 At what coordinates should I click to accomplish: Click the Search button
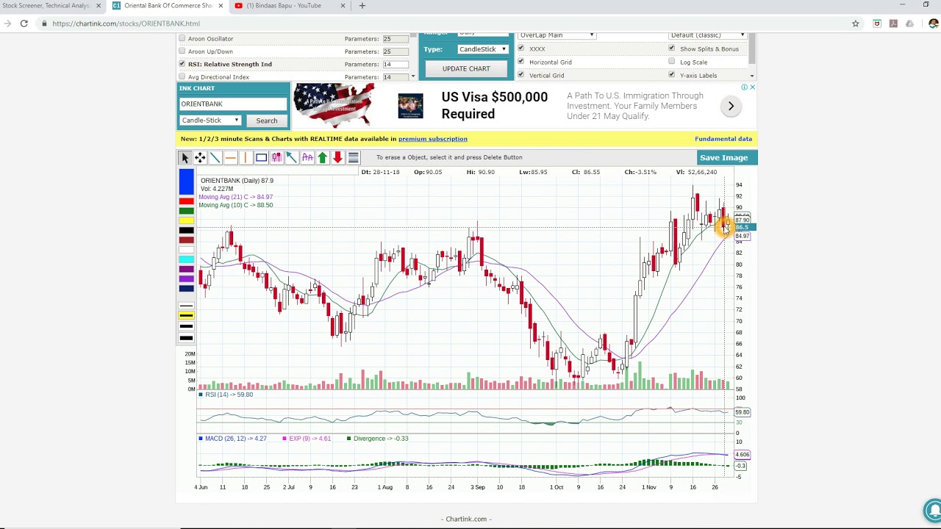click(267, 120)
